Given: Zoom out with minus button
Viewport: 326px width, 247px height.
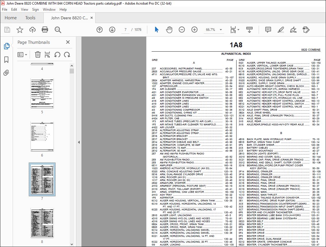Looking at the screenshot, I should (x=182, y=30).
